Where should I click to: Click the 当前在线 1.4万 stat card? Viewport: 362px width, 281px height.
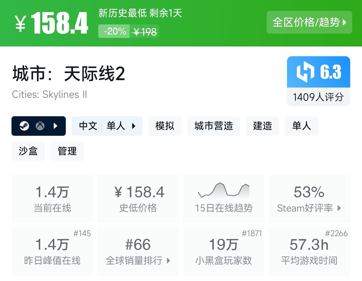pos(52,199)
